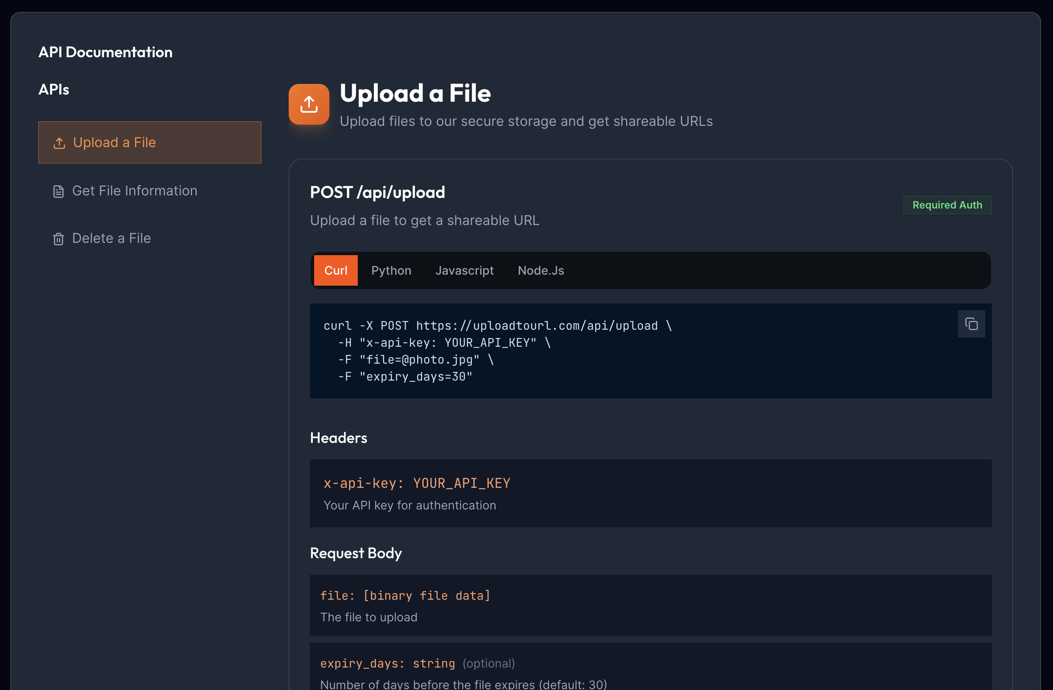The image size is (1053, 690).
Task: Select the Node.Js tab
Action: [x=540, y=270]
